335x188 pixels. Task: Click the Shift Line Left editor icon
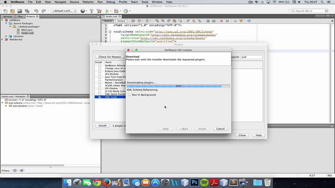pyautogui.click(x=208, y=21)
